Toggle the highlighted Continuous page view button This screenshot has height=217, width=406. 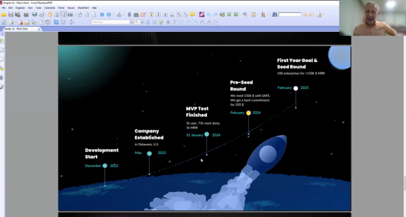tap(64, 15)
